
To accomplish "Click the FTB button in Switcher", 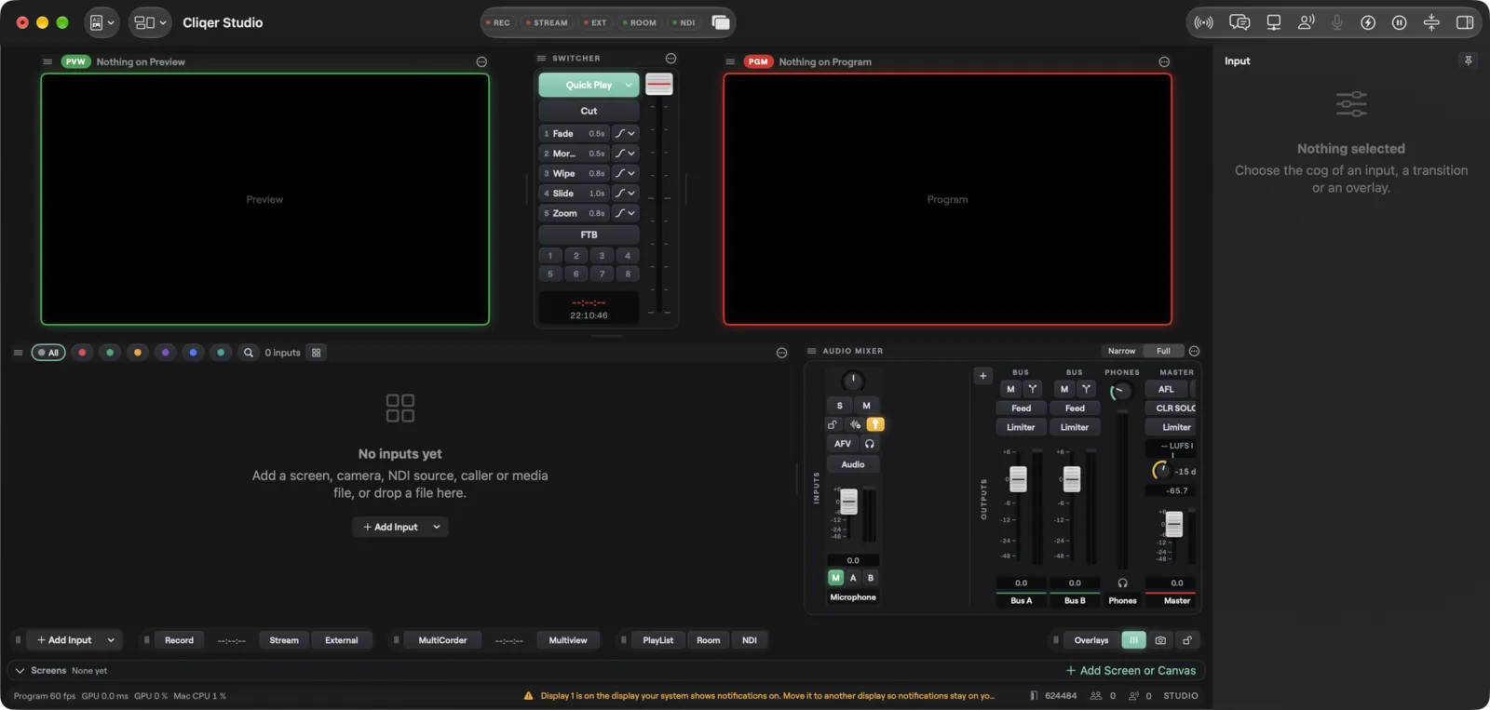I will coord(589,234).
